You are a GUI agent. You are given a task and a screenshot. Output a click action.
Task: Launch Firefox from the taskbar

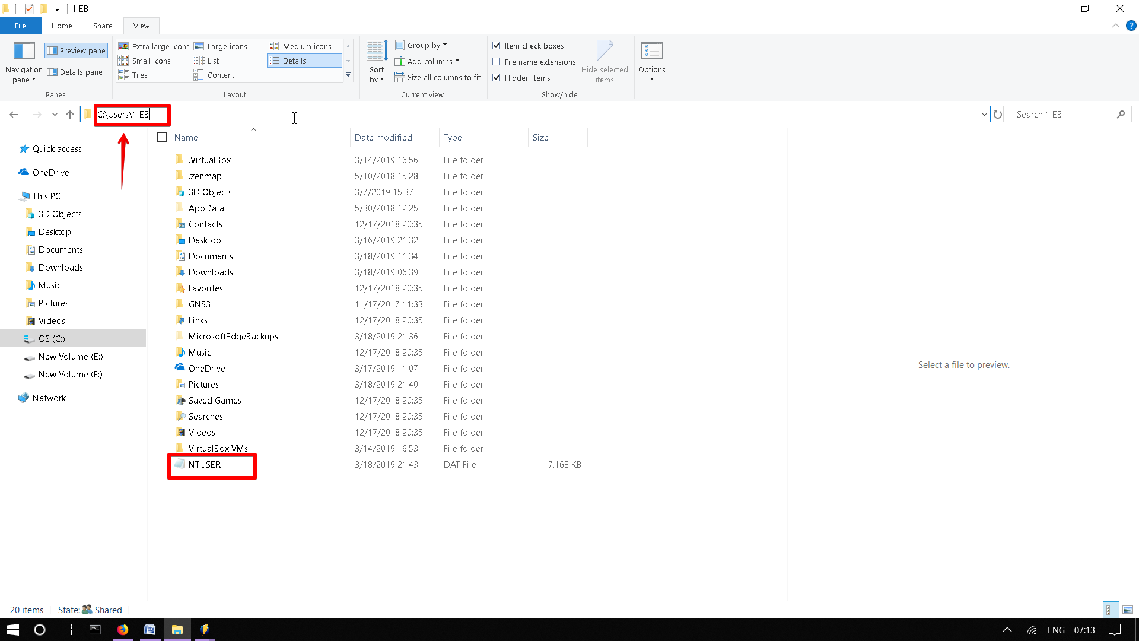(x=123, y=630)
